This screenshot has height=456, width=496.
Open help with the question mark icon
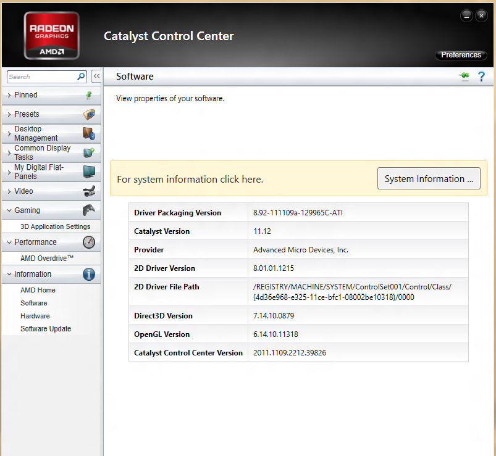point(481,77)
